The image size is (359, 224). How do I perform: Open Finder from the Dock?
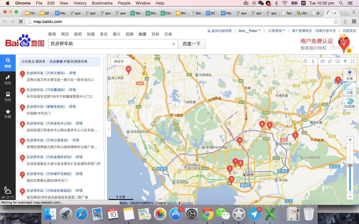[x=50, y=214]
